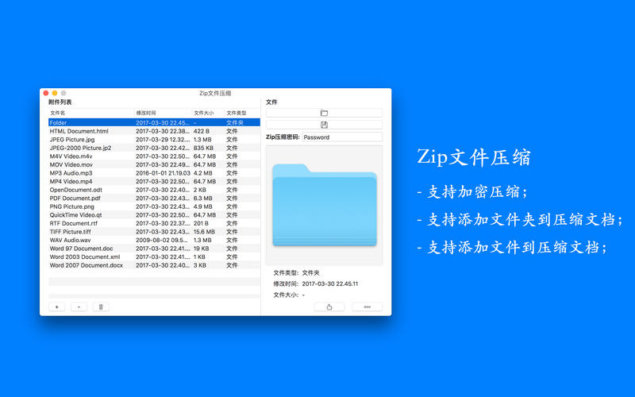The height and width of the screenshot is (397, 635).
Task: Select QuickTime Video.qt file row
Action: click(x=76, y=214)
